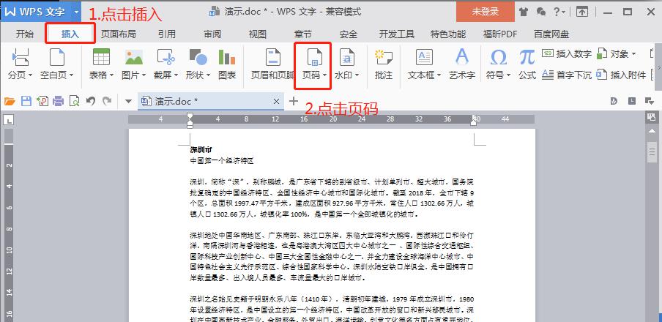Screen dimensions: 662x322
Task: Open the 开发工具 tab
Action: click(397, 34)
